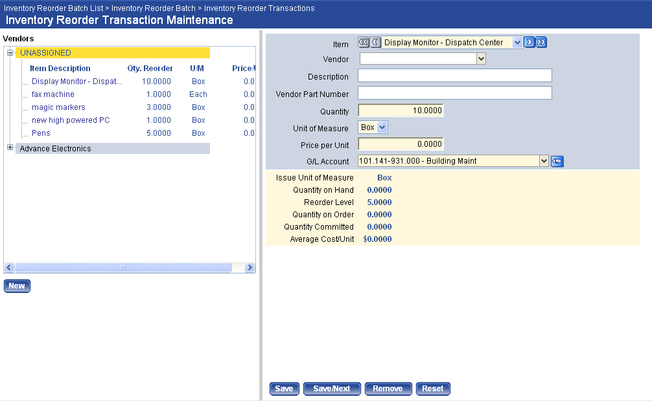Click into the Vendor Part Number field
Viewport: 652px width, 401px height.
point(454,93)
